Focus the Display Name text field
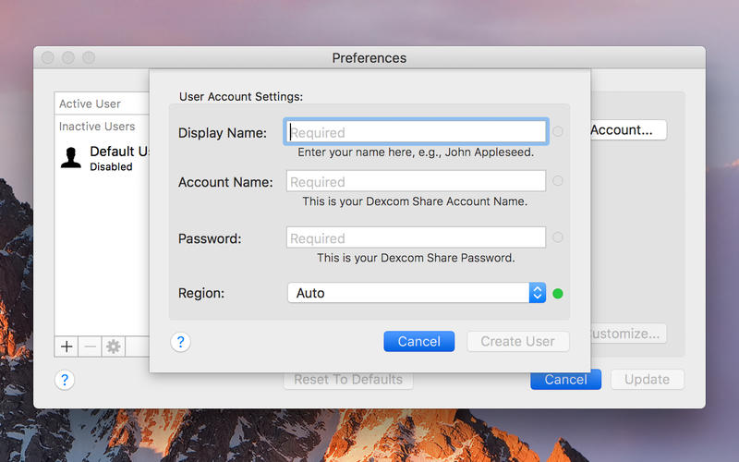739x462 pixels. pyautogui.click(x=416, y=132)
